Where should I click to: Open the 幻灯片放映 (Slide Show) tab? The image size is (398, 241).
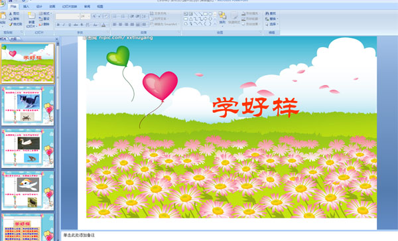coord(70,7)
